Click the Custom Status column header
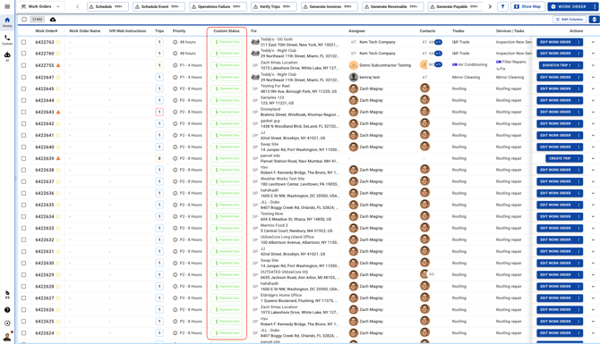 click(227, 31)
